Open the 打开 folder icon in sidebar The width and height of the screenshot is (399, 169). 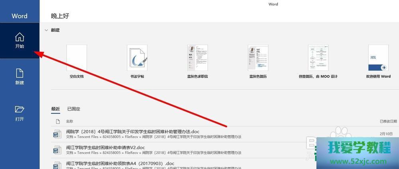pyautogui.click(x=20, y=109)
